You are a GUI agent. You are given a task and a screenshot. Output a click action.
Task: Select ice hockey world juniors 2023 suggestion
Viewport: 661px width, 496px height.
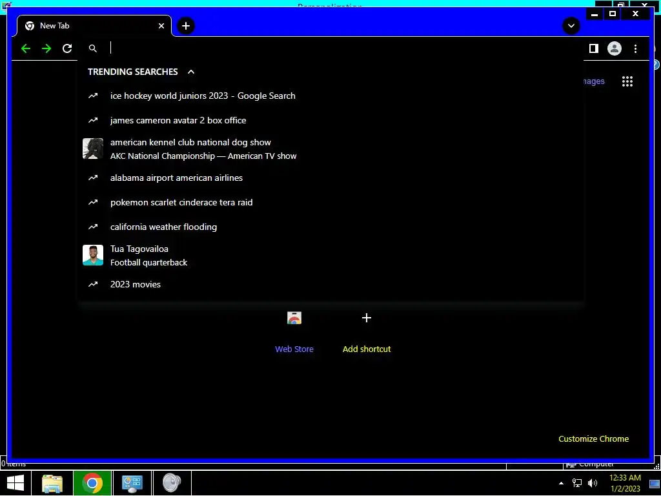tap(331, 96)
